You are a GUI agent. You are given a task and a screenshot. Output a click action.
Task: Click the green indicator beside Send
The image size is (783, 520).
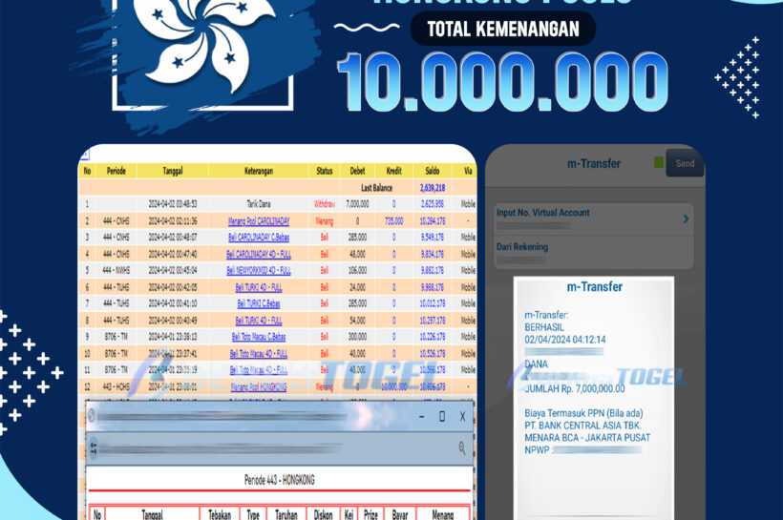(x=659, y=163)
